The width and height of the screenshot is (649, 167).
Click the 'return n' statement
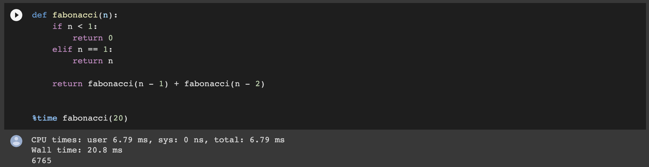[93, 61]
